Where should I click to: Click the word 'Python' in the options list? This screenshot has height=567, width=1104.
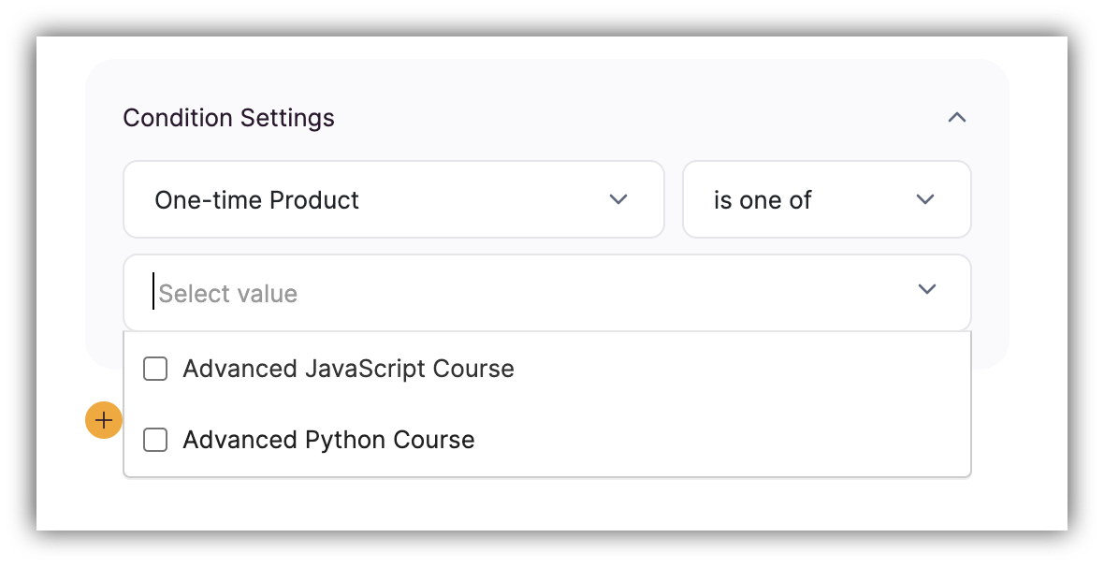click(x=344, y=440)
